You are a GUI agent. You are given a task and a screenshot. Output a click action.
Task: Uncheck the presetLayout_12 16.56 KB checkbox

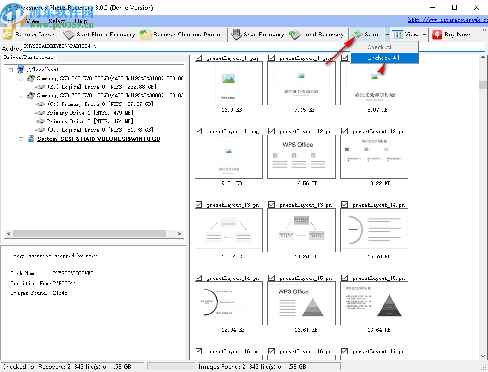[271, 131]
